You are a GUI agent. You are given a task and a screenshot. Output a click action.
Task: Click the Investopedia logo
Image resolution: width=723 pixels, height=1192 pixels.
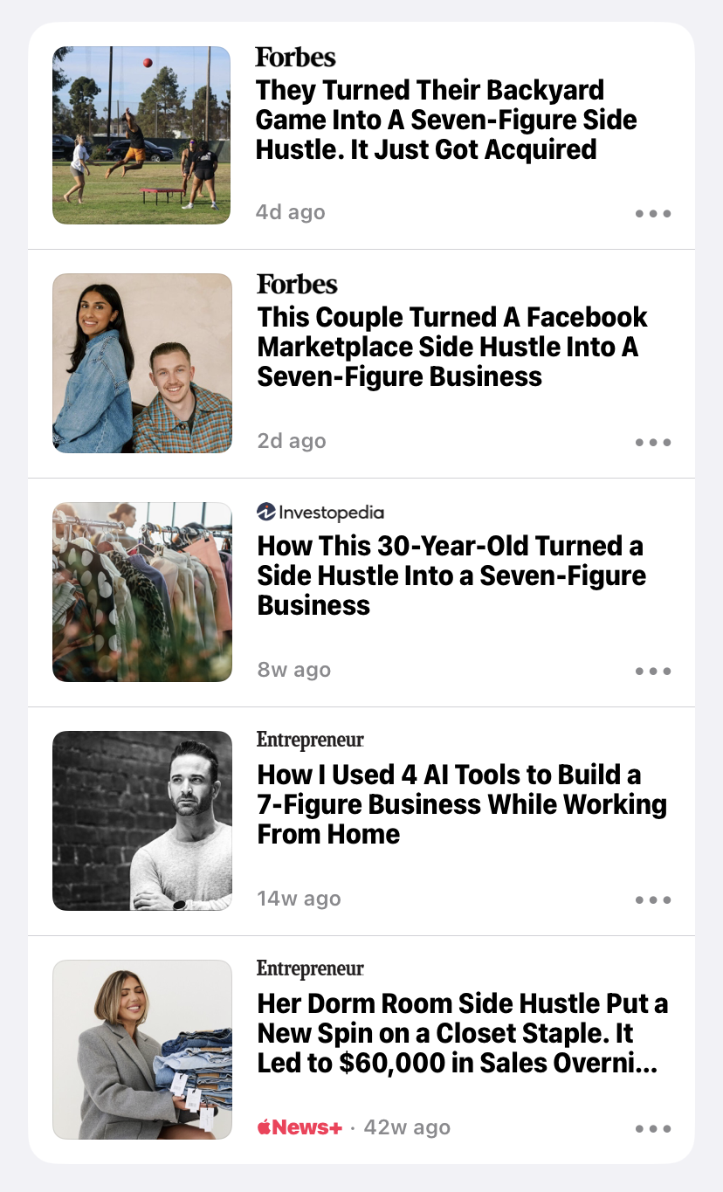pos(320,513)
